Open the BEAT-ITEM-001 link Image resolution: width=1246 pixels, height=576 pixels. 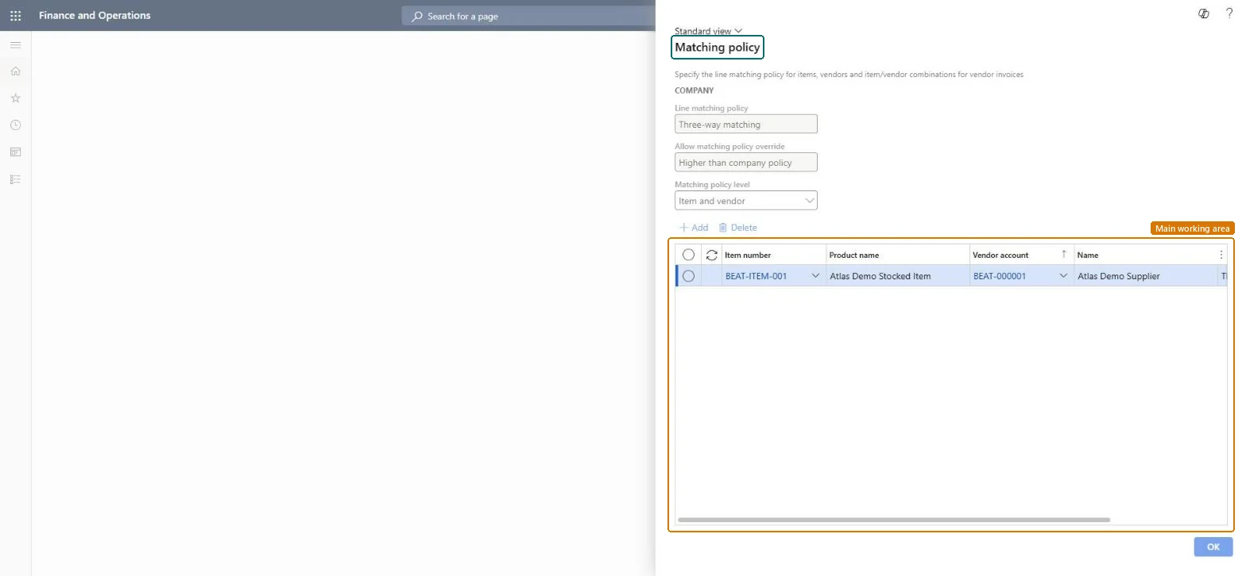pos(756,276)
